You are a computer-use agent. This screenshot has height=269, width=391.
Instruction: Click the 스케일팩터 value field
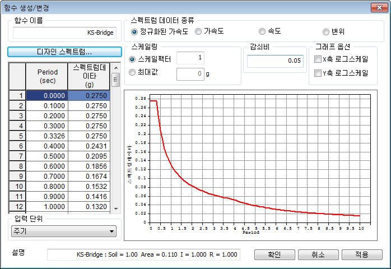[x=190, y=58]
